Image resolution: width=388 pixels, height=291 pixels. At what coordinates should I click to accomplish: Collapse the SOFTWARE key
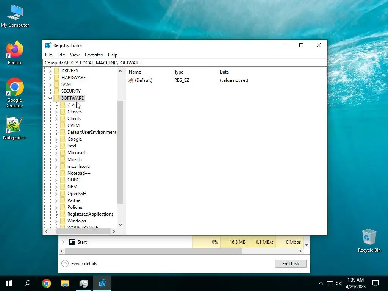50,98
